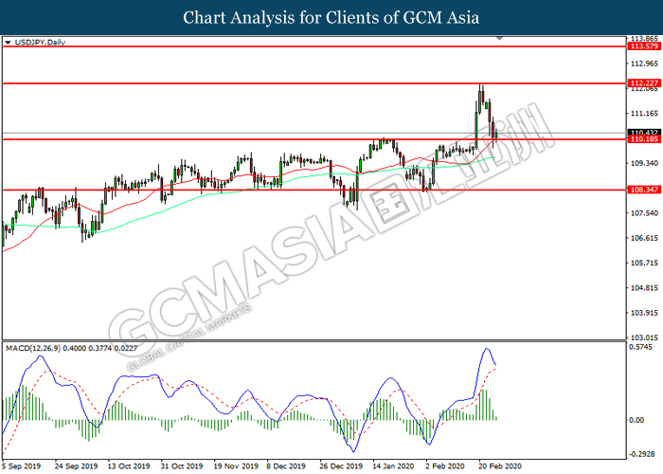Viewport: 663px width, 474px height.
Task: Select the 24 Sep 2019 date label
Action: [76, 466]
